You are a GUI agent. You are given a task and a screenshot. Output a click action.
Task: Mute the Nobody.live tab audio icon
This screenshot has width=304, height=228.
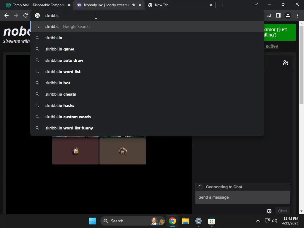[133, 5]
